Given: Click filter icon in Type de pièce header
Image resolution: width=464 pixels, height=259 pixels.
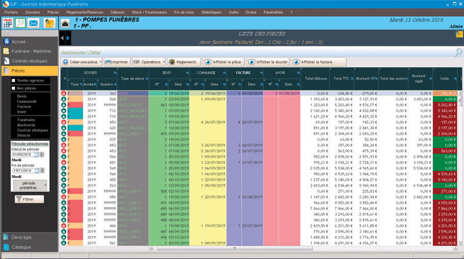Looking at the screenshot, I should pos(147,79).
